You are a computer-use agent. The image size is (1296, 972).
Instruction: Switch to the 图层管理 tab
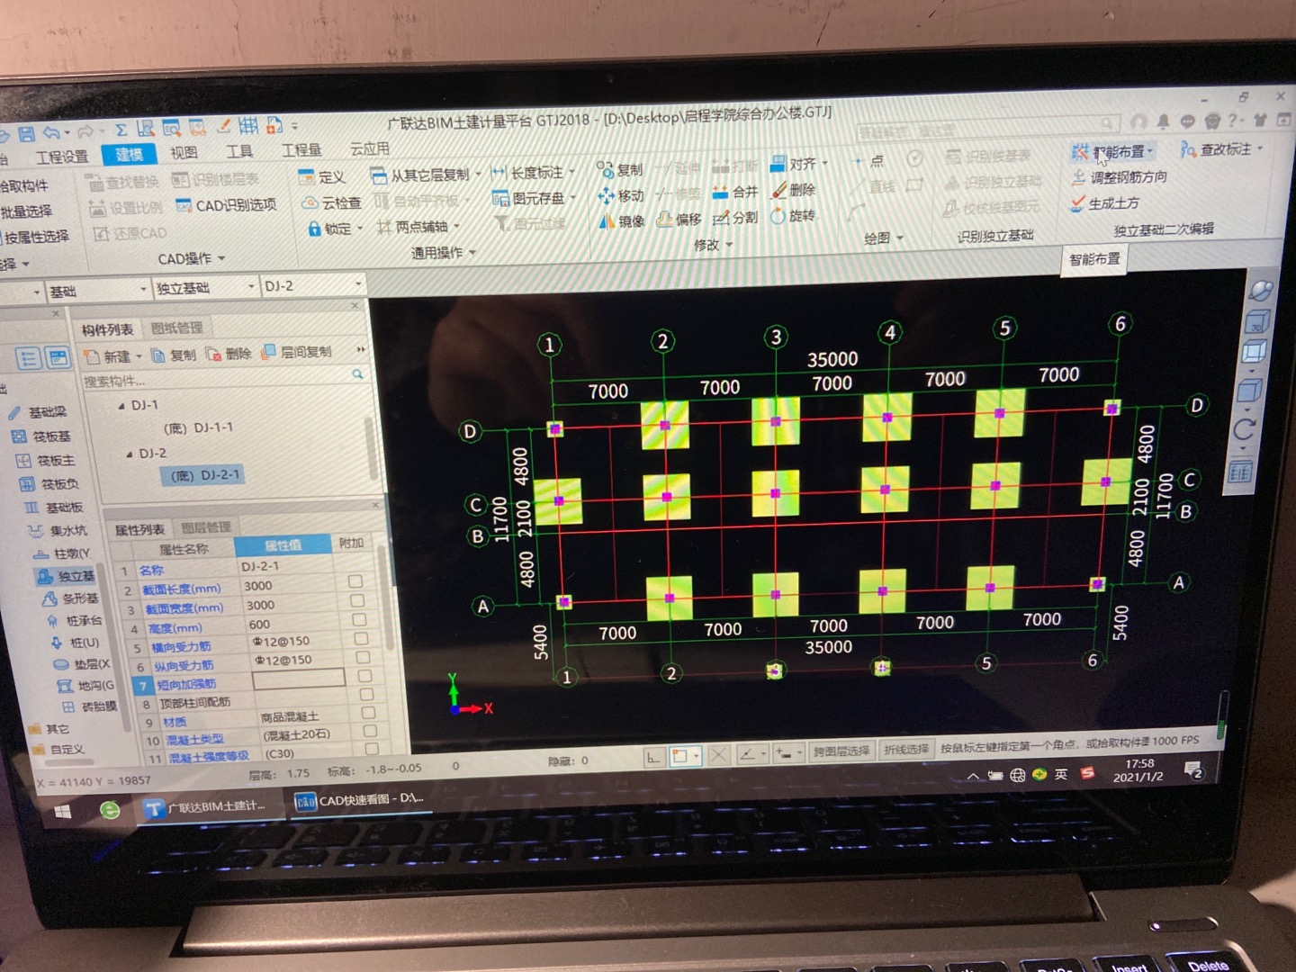coord(206,527)
